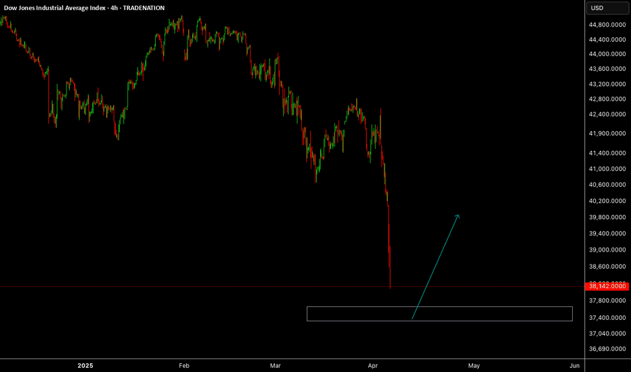Click the 37,800.0000 price axis label
Viewport: 631px width, 372px height.
click(607, 300)
